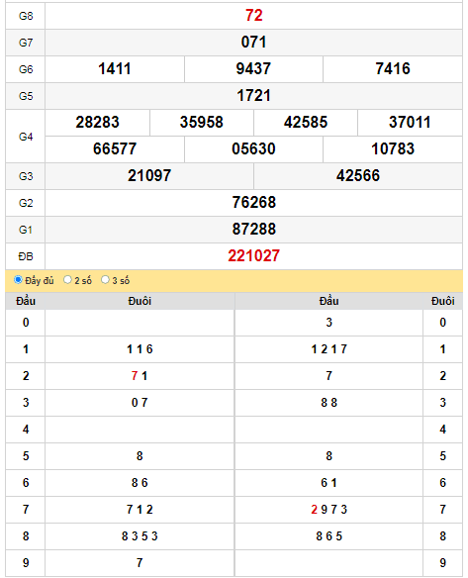The image size is (468, 578).
Task: Click the ĐB row label
Action: tap(26, 256)
